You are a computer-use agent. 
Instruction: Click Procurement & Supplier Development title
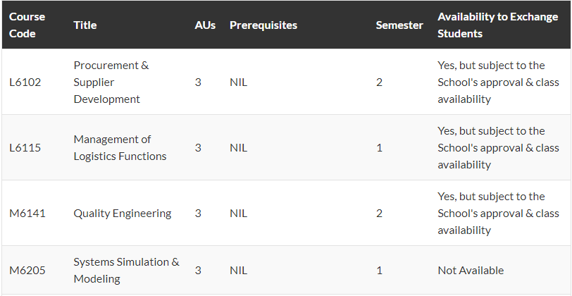[111, 82]
